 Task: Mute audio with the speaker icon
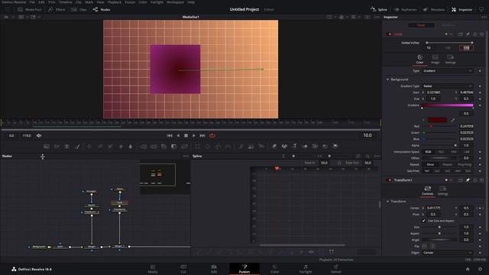click(x=39, y=136)
